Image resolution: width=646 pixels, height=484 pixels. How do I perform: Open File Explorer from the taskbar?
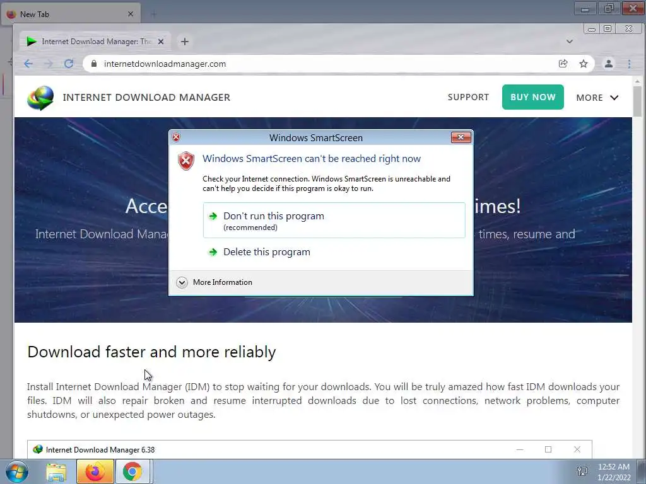pos(56,471)
